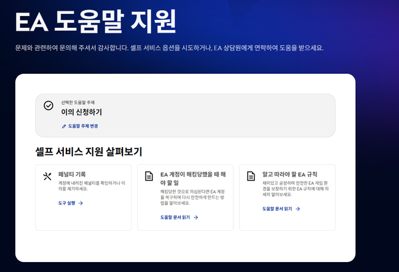Image resolution: width=399 pixels, height=272 pixels.
Task: Click the arrow in the hacked account card
Action: (x=196, y=217)
